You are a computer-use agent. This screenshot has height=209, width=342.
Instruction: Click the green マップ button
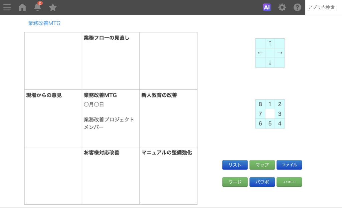click(x=262, y=165)
